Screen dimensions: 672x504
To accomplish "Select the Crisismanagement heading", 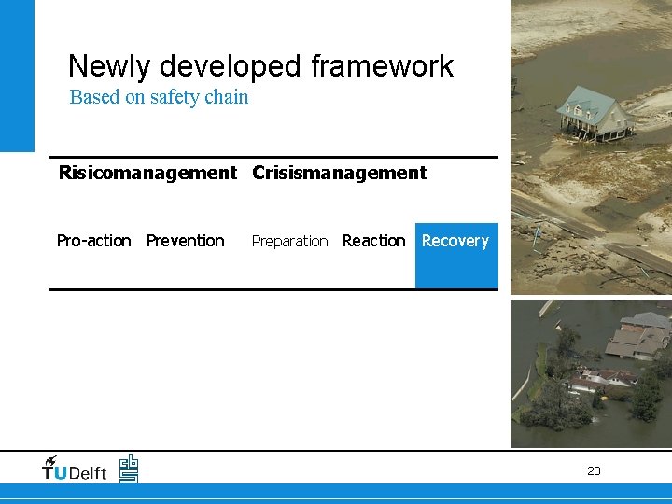I will click(340, 174).
